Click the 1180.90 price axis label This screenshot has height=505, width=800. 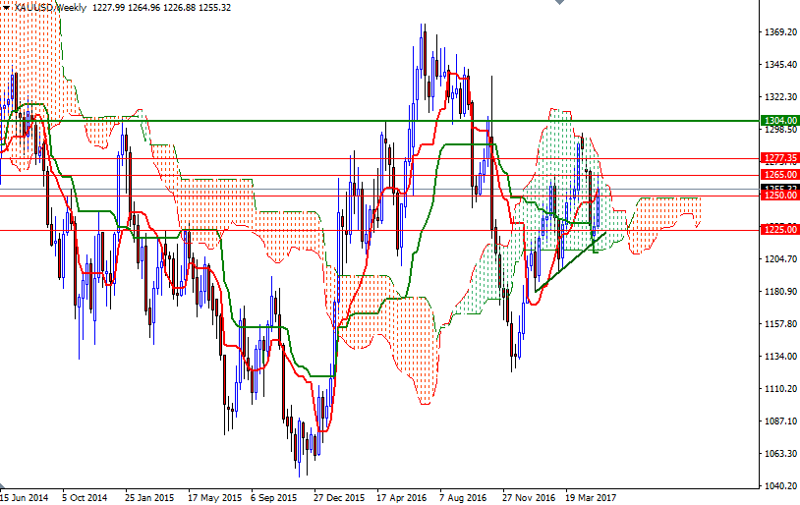pyautogui.click(x=780, y=291)
